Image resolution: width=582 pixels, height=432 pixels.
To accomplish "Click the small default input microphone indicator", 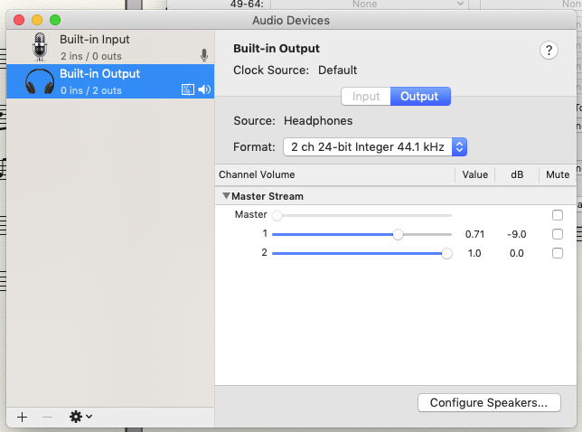I will click(204, 55).
